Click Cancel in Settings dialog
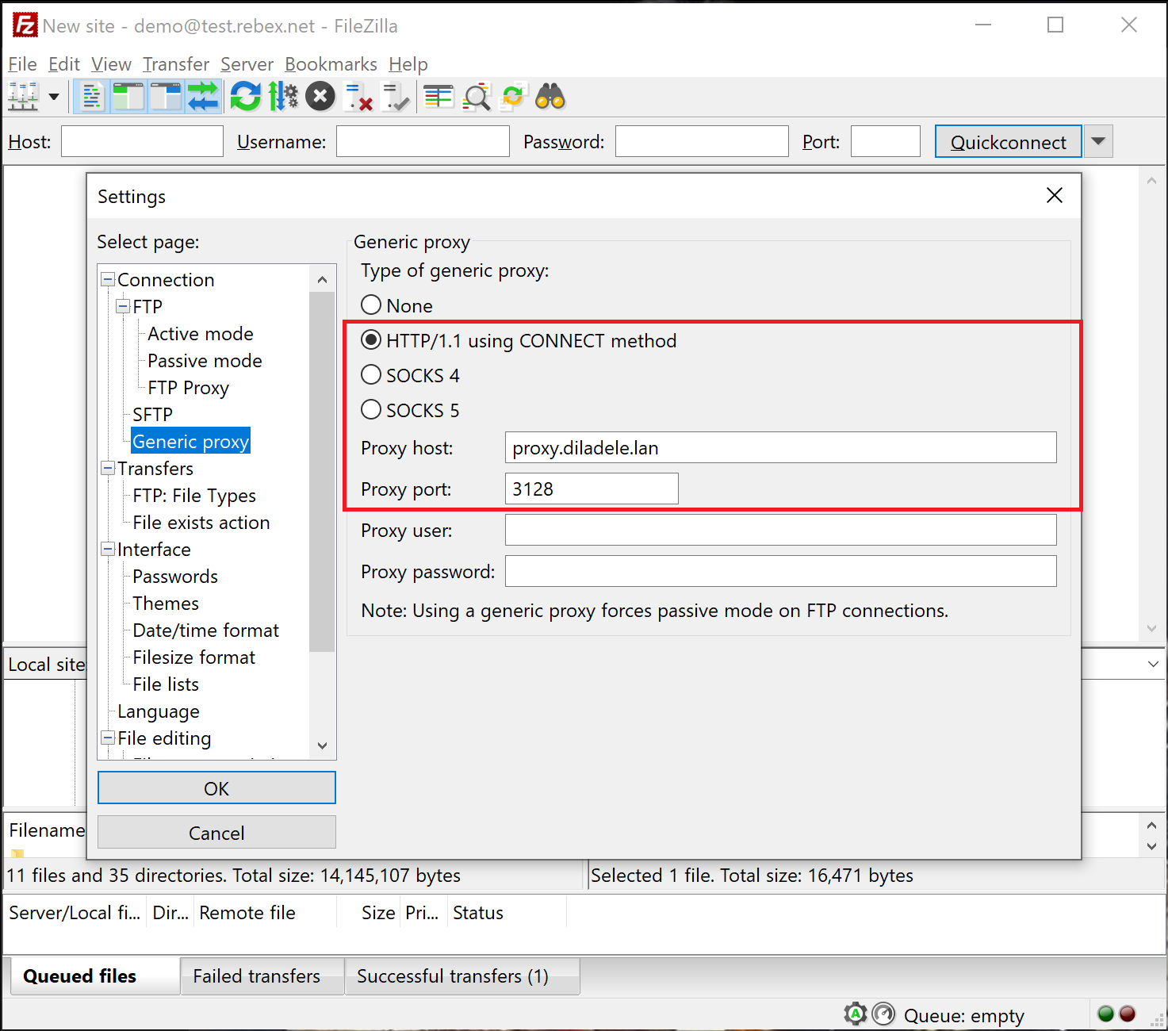 [216, 833]
